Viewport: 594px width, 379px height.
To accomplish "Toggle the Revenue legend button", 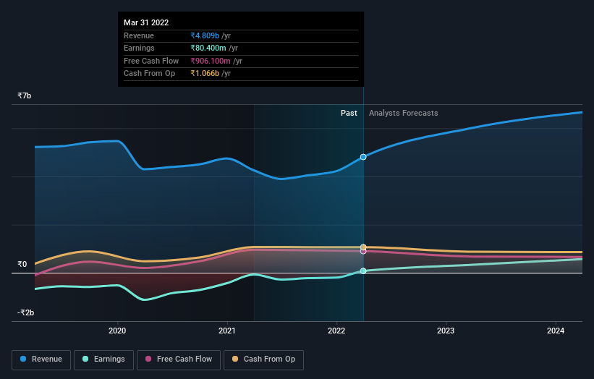I will tap(41, 359).
